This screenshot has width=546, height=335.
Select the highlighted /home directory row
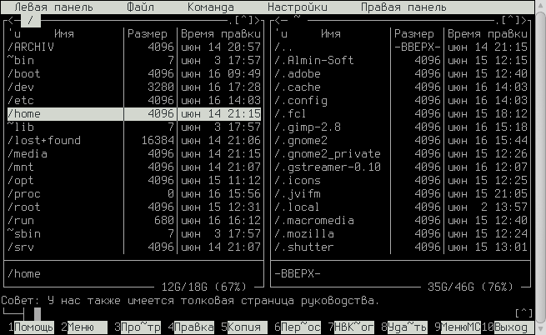coord(134,114)
